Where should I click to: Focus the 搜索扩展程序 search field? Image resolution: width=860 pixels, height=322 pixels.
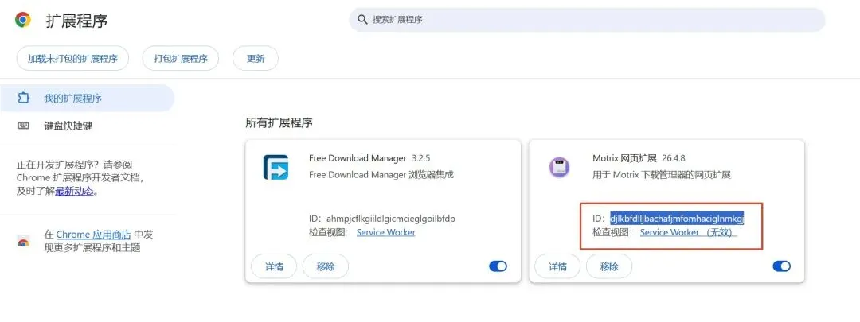point(587,20)
